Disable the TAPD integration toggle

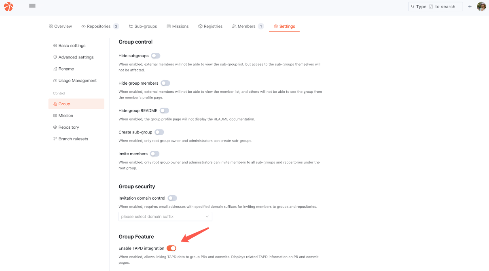tap(171, 248)
